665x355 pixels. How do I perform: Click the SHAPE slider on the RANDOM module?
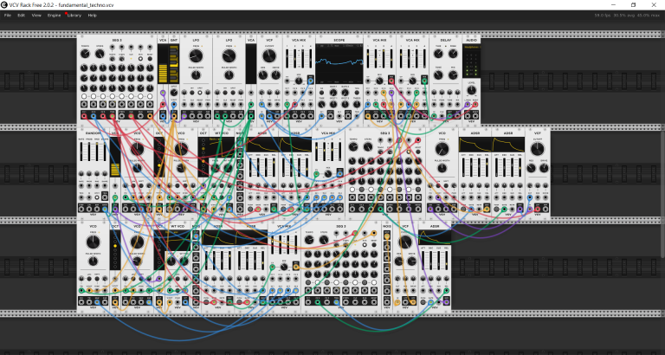point(104,152)
